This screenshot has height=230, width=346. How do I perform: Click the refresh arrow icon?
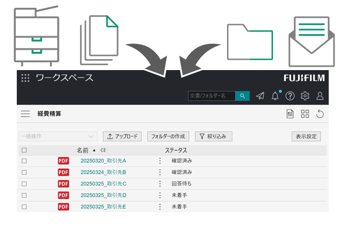click(320, 114)
